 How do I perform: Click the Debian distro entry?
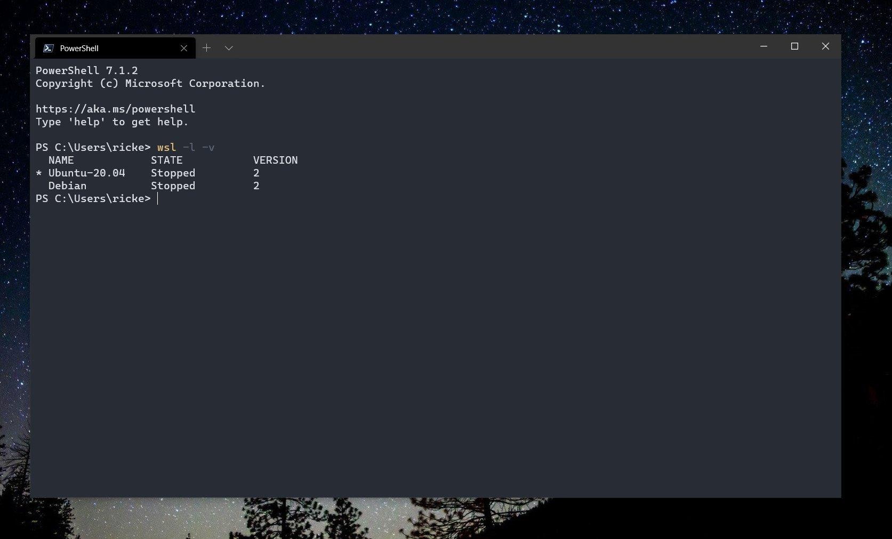[x=67, y=185]
